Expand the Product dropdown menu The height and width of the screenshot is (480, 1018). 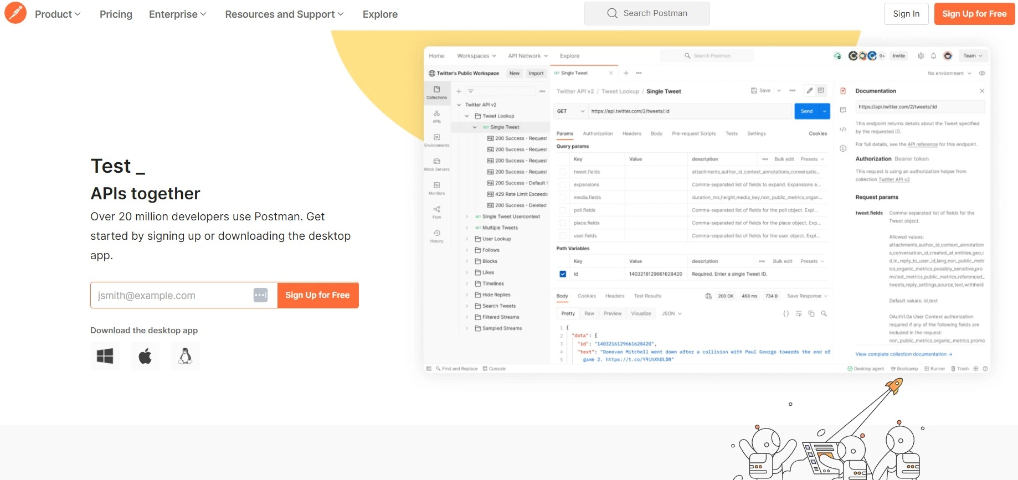(x=58, y=14)
